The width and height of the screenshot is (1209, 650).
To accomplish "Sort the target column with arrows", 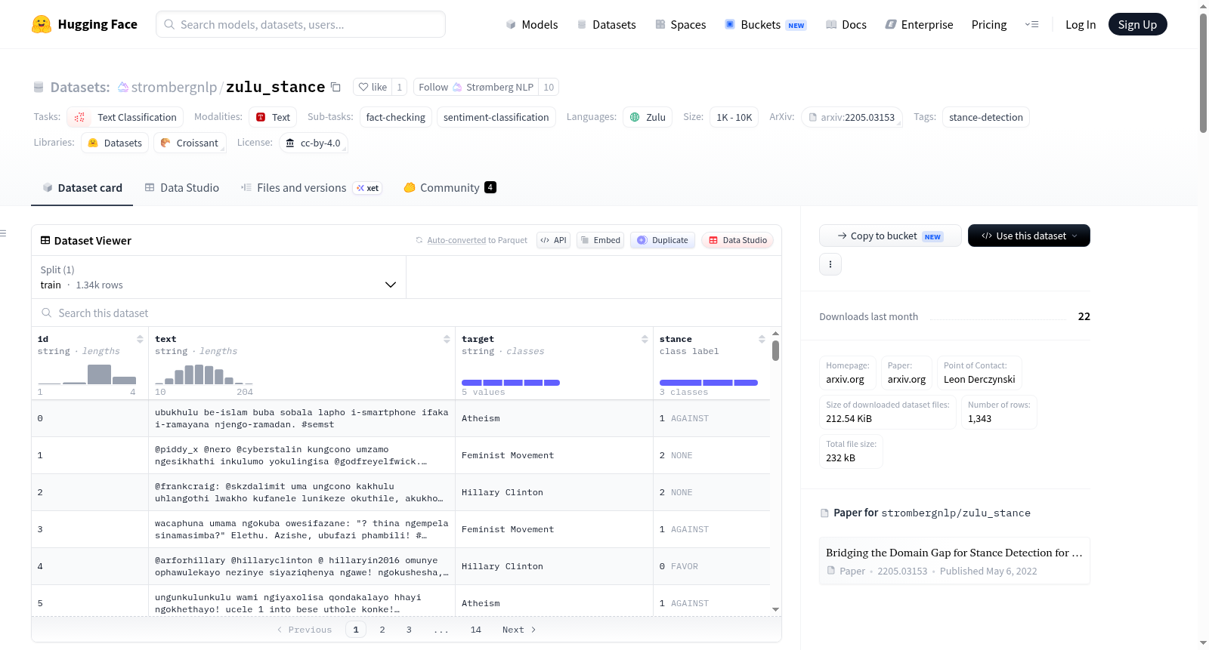I will point(645,339).
